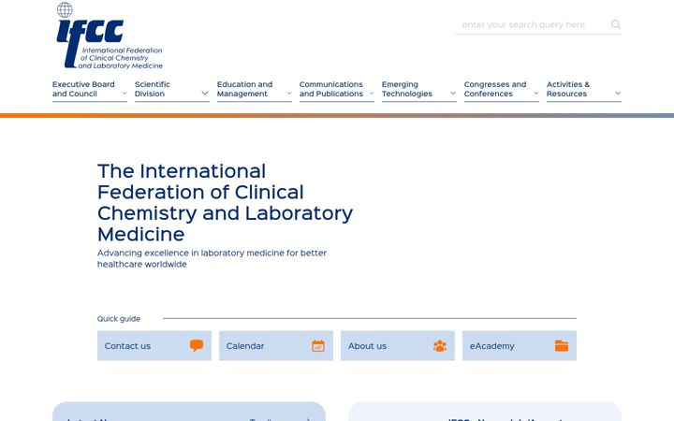
Task: Click the main heading The International Federation
Action: tap(225, 202)
